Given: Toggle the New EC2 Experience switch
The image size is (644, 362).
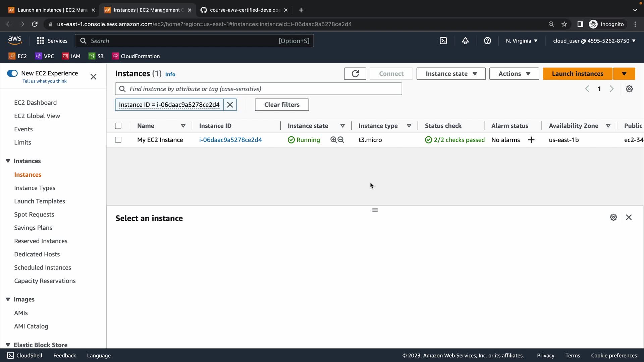Looking at the screenshot, I should pos(12,73).
